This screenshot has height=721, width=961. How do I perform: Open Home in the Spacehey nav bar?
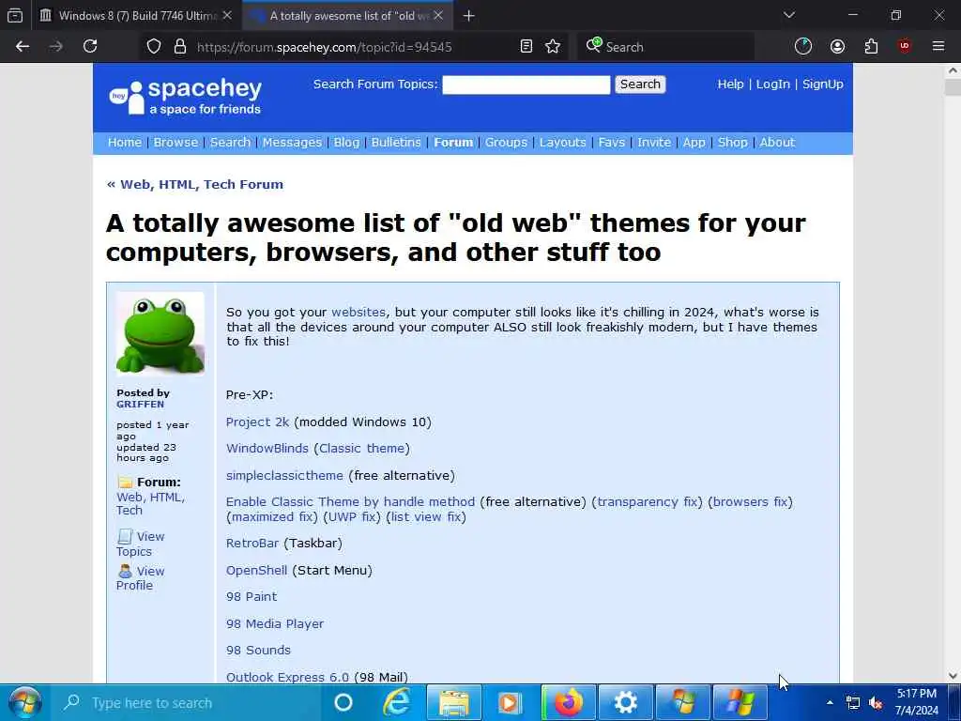pyautogui.click(x=125, y=143)
